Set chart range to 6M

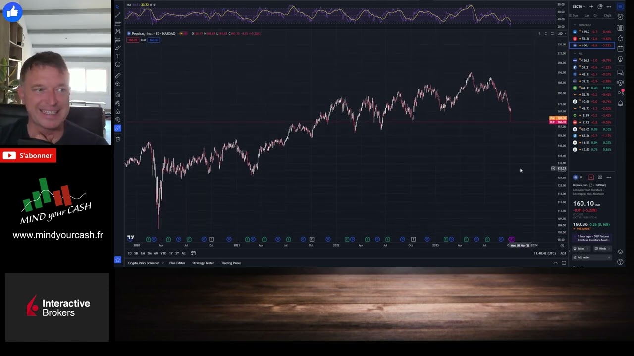tap(156, 253)
